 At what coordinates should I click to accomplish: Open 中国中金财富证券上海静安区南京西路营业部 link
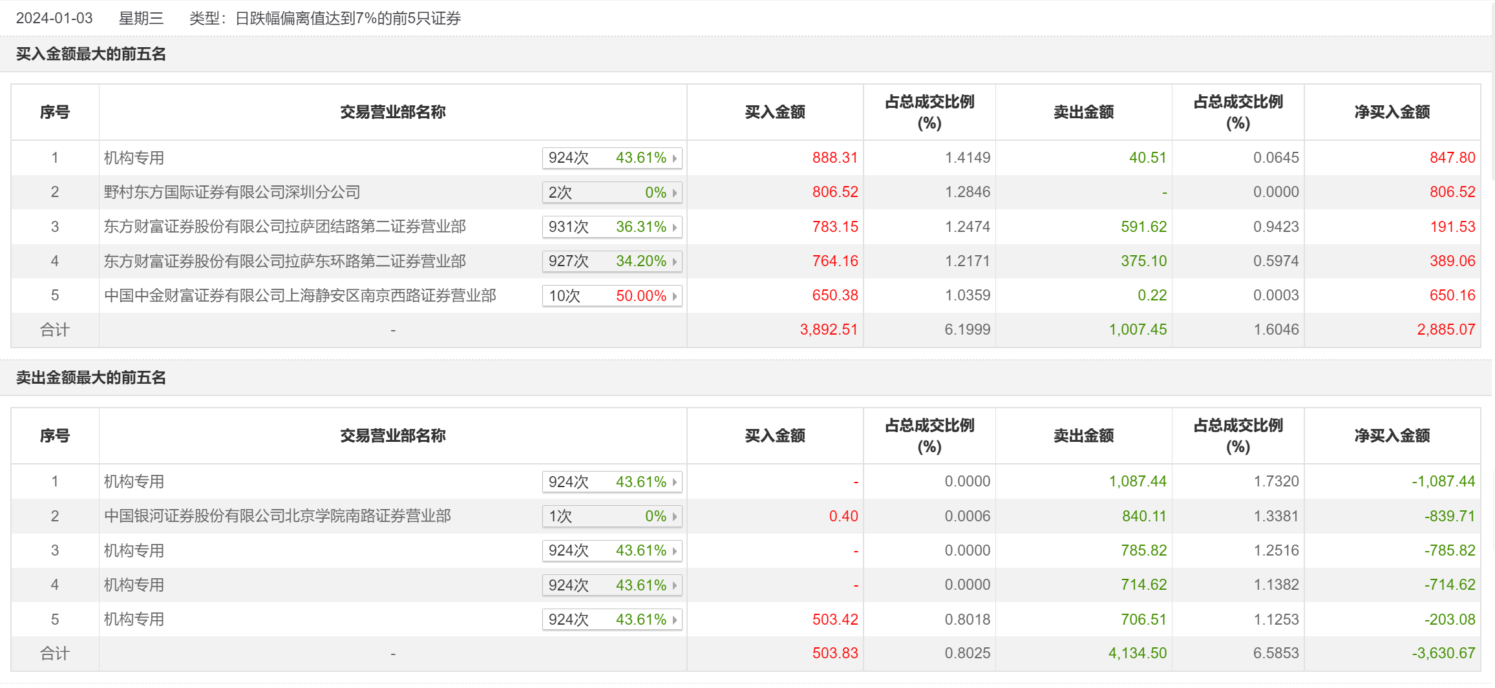[x=300, y=296]
